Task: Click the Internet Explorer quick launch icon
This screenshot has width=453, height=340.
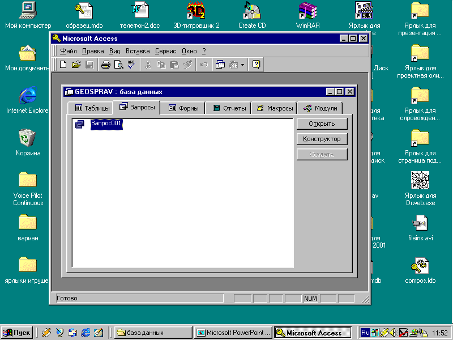Action: (86, 333)
